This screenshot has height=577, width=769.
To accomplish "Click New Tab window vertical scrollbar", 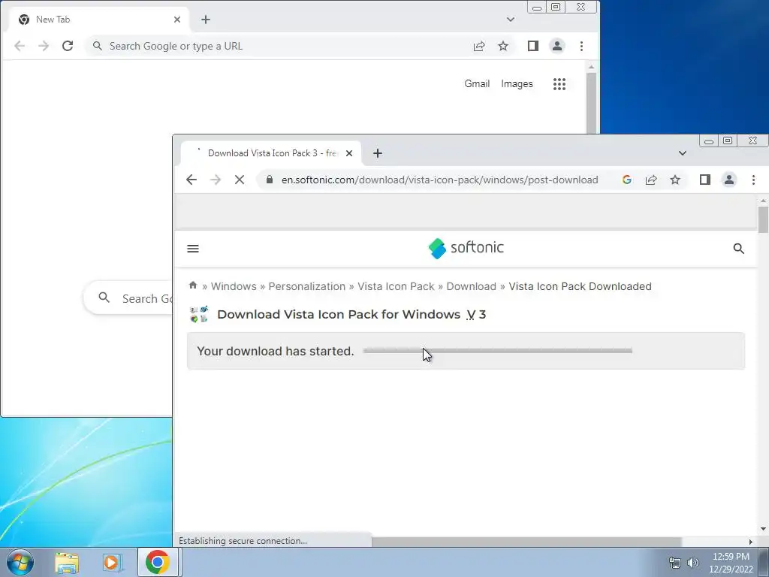I will coord(592,103).
